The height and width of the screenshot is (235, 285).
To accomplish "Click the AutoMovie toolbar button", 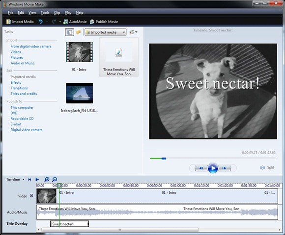I will click(x=75, y=22).
